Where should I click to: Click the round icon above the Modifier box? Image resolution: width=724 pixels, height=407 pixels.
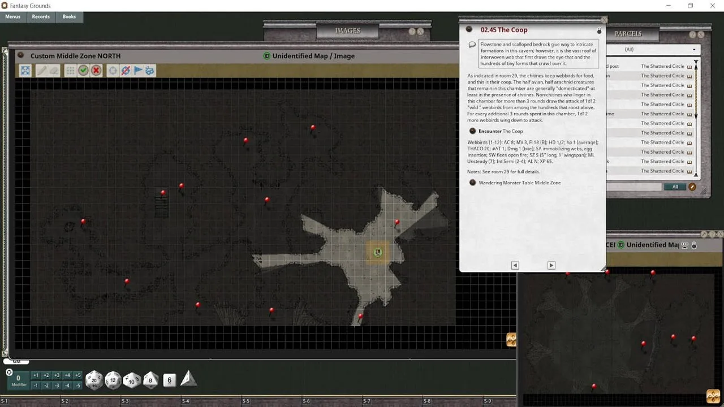pyautogui.click(x=9, y=372)
